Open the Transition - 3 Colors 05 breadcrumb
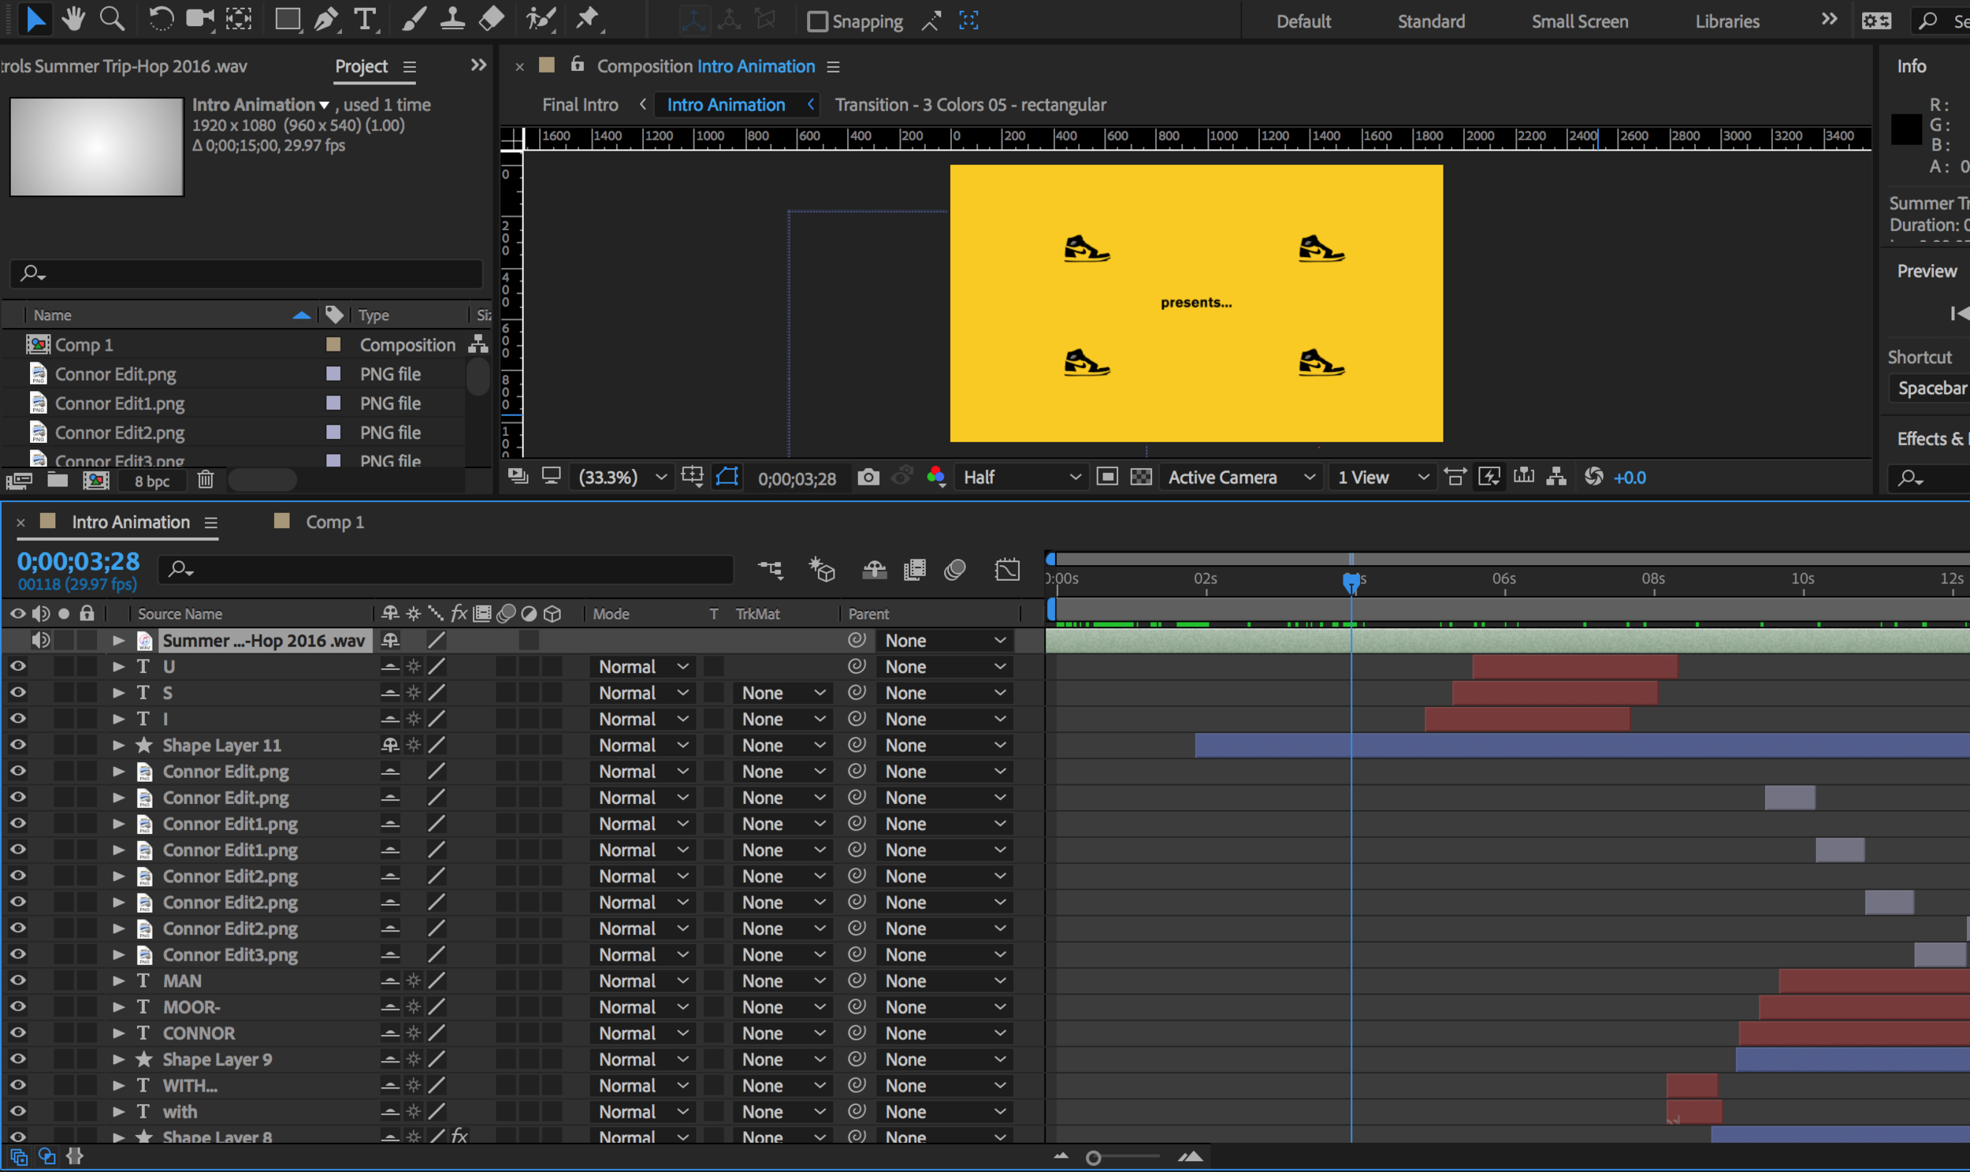 pos(970,104)
